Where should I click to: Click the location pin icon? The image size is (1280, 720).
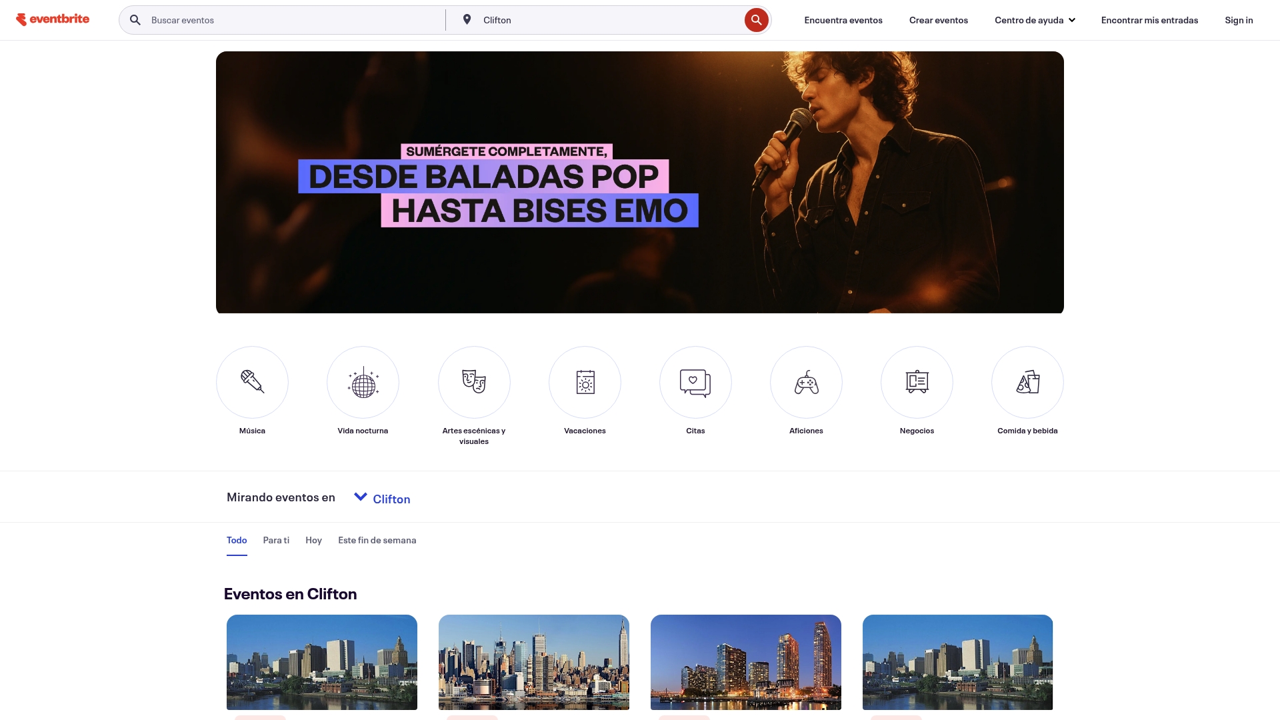(x=467, y=20)
